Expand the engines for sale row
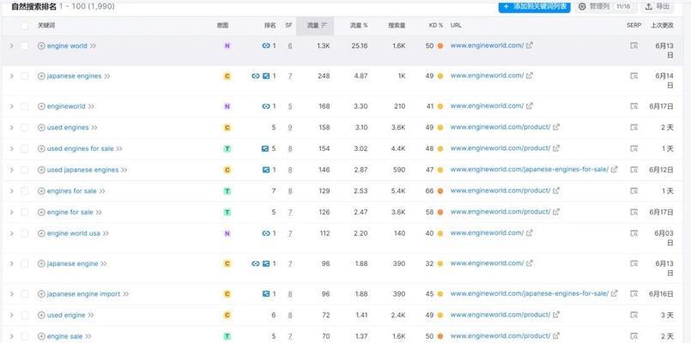 coord(12,191)
